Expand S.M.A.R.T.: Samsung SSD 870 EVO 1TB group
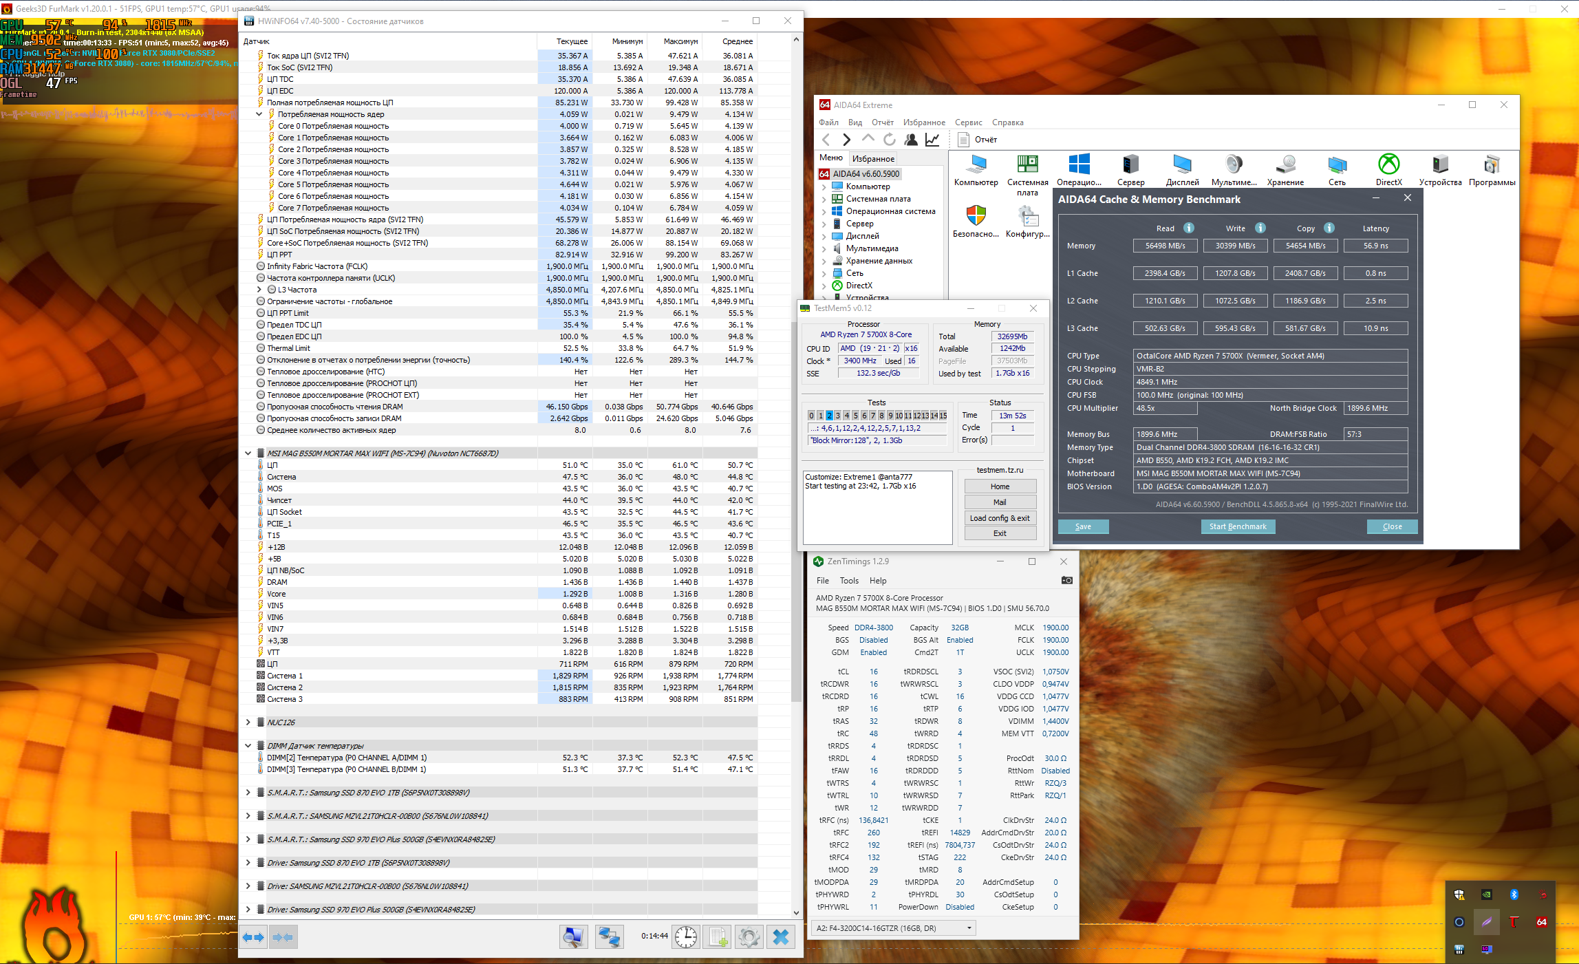 pos(248,793)
